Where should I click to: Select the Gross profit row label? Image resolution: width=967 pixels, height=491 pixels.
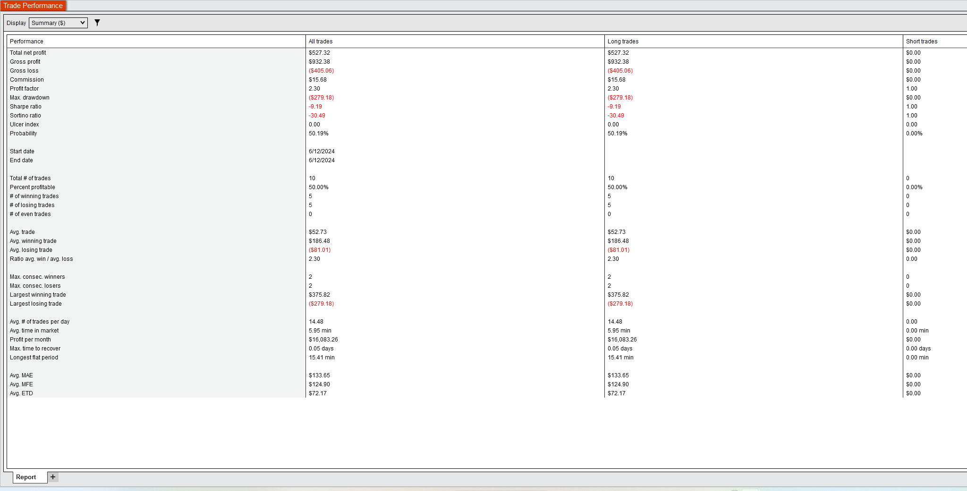coord(25,62)
